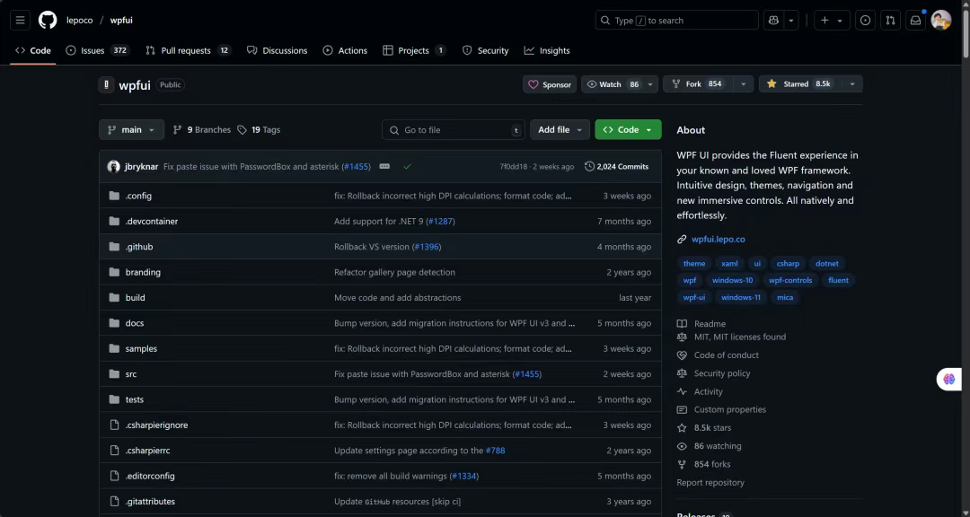Screen dimensions: 970x517
Task: Click the Go to file field
Action: coord(454,130)
